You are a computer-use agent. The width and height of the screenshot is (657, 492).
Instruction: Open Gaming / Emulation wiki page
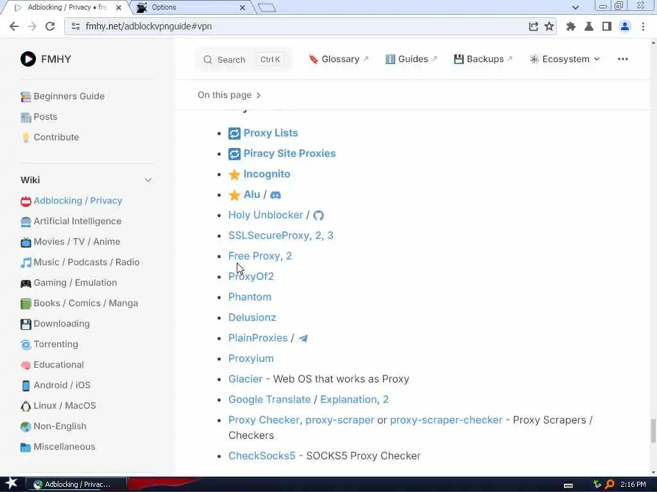point(69,283)
